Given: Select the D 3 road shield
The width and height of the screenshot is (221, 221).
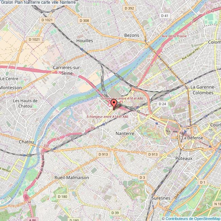Looking at the screenshot, I should 142,177.
